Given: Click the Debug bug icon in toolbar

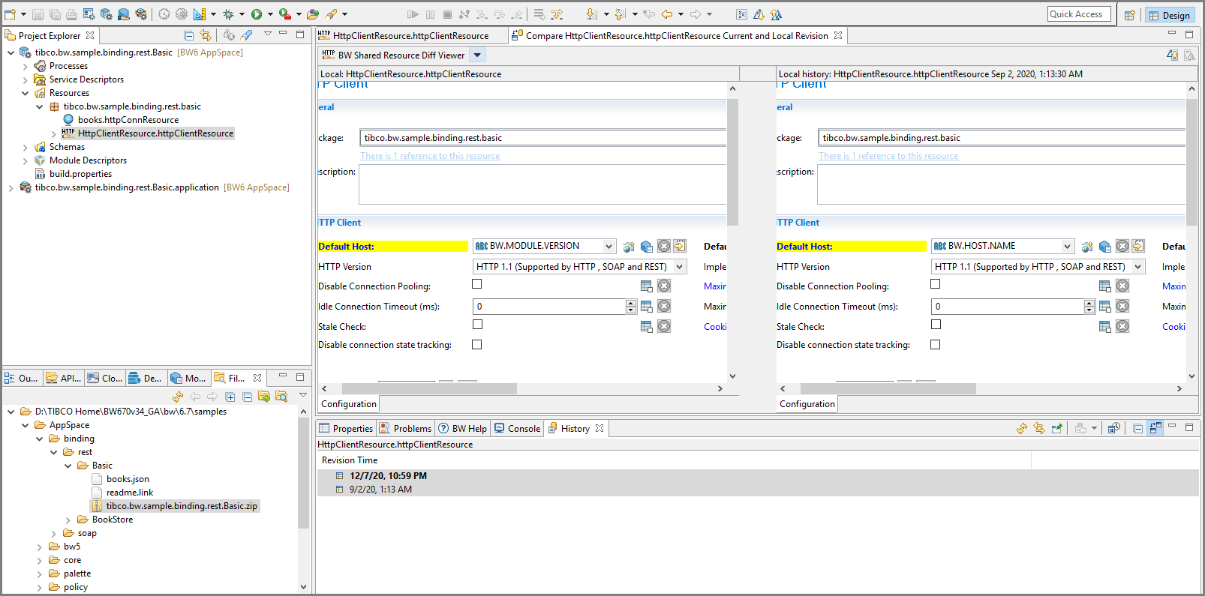Looking at the screenshot, I should click(x=228, y=14).
